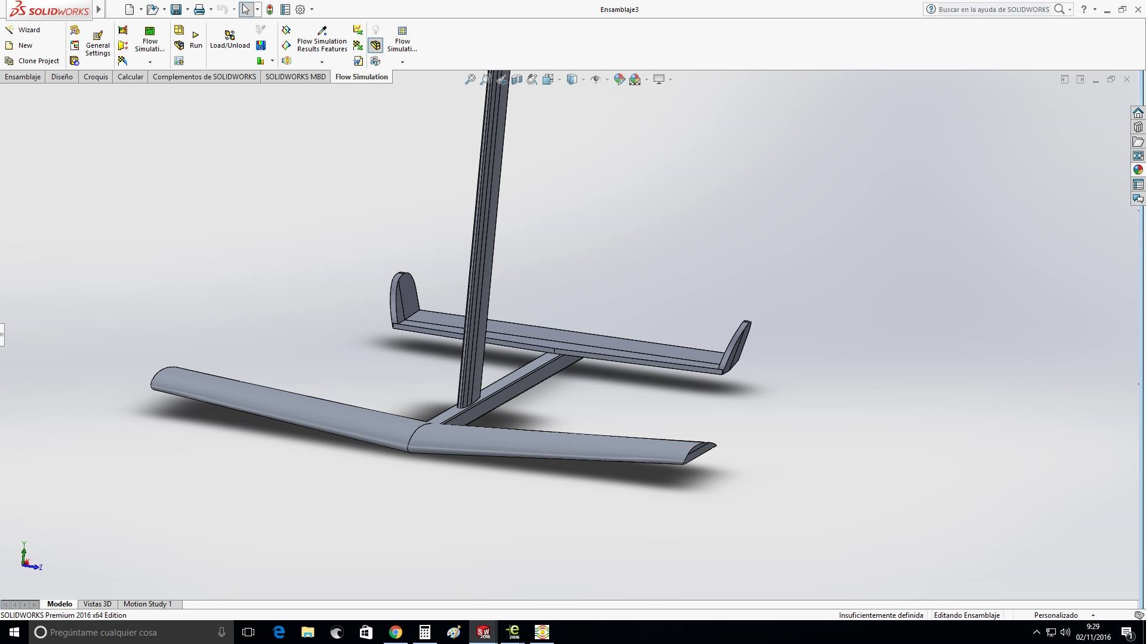Click the Zoom to Fit icon
Viewport: 1146px width, 644px height.
pyautogui.click(x=470, y=79)
